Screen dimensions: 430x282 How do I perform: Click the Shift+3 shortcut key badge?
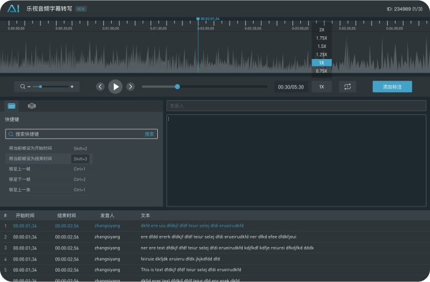[x=80, y=159]
